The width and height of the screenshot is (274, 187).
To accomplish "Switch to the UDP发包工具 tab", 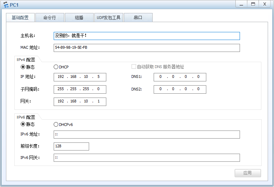I will coord(109,18).
